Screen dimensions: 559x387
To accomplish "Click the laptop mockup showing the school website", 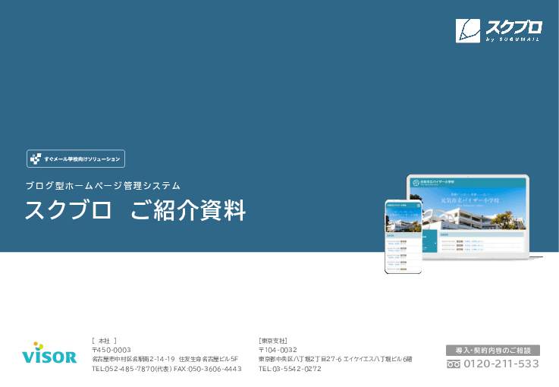I will pos(474,217).
